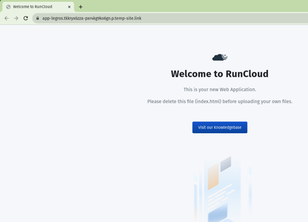Viewport: 308px width, 222px height.
Task: Click the padlock site security icon
Action: 38,18
